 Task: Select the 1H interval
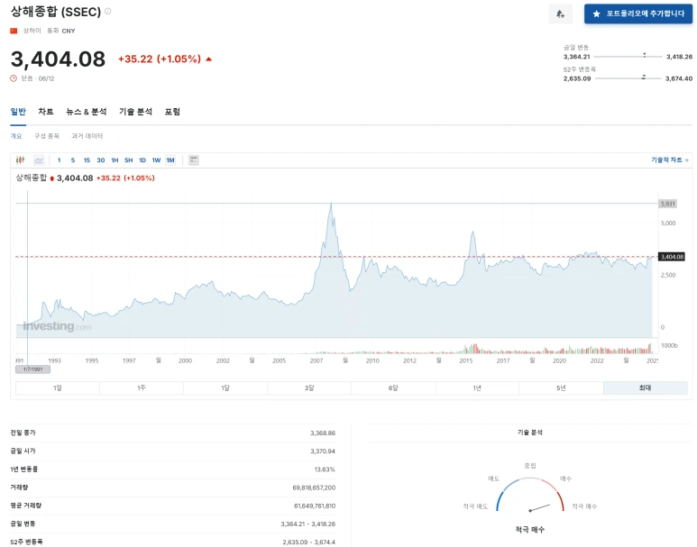pyautogui.click(x=115, y=160)
